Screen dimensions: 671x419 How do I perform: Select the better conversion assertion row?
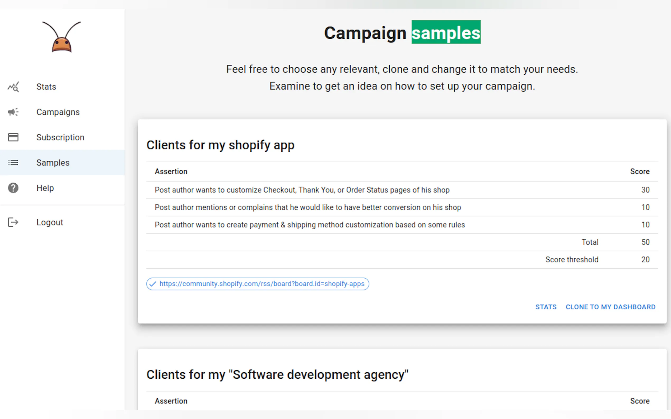point(307,208)
